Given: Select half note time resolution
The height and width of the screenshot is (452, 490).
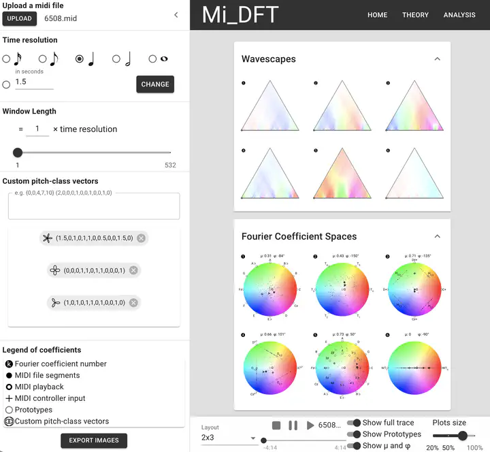Looking at the screenshot, I should point(116,59).
